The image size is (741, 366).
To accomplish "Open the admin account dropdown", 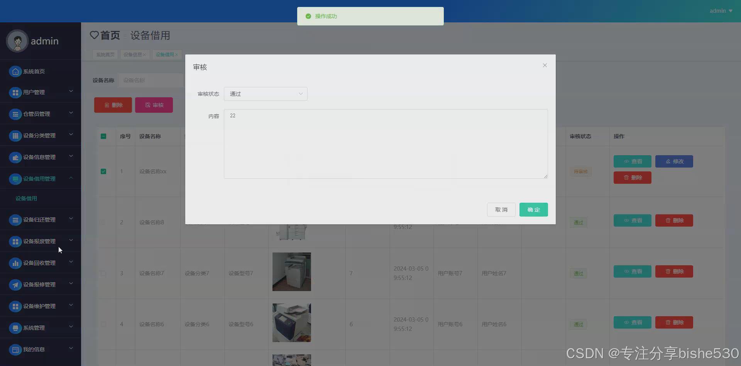I will coord(720,10).
